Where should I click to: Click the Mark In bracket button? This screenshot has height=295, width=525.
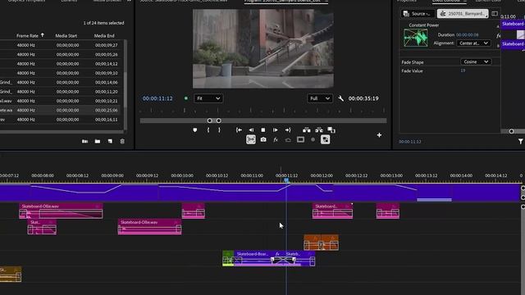point(208,130)
